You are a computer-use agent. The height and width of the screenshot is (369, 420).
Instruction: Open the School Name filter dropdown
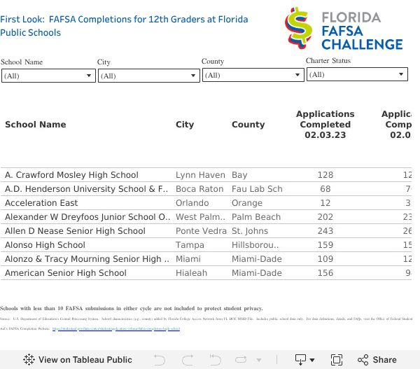point(48,76)
